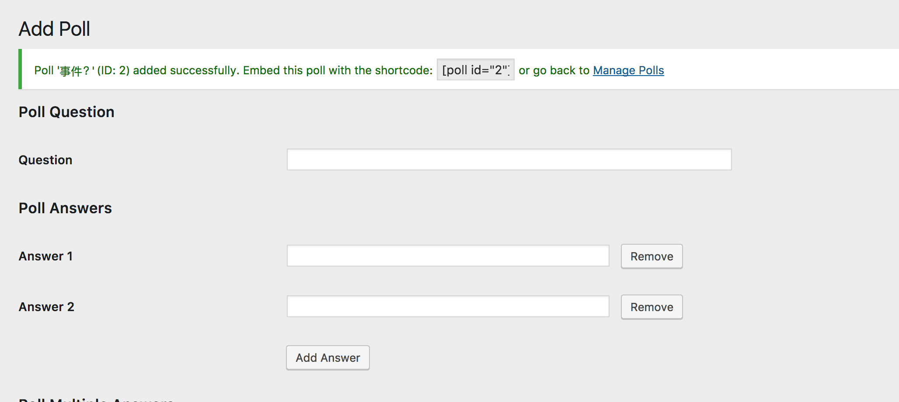Click the 'or go back to' text

pos(554,70)
